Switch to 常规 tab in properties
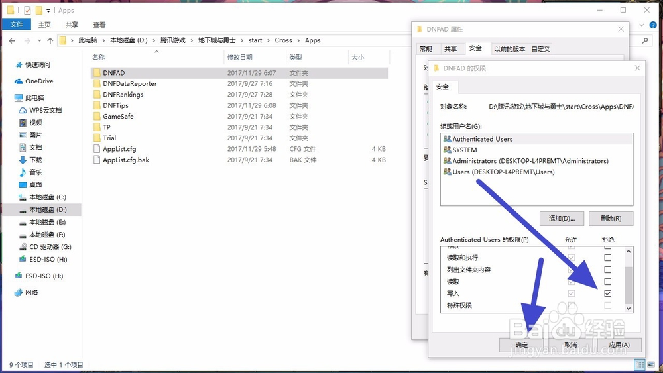Screen dimensions: 663x373 pyautogui.click(x=426, y=49)
